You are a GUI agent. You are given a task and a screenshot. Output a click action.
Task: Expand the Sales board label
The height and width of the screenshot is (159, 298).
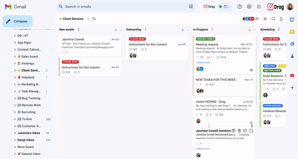coord(15,57)
